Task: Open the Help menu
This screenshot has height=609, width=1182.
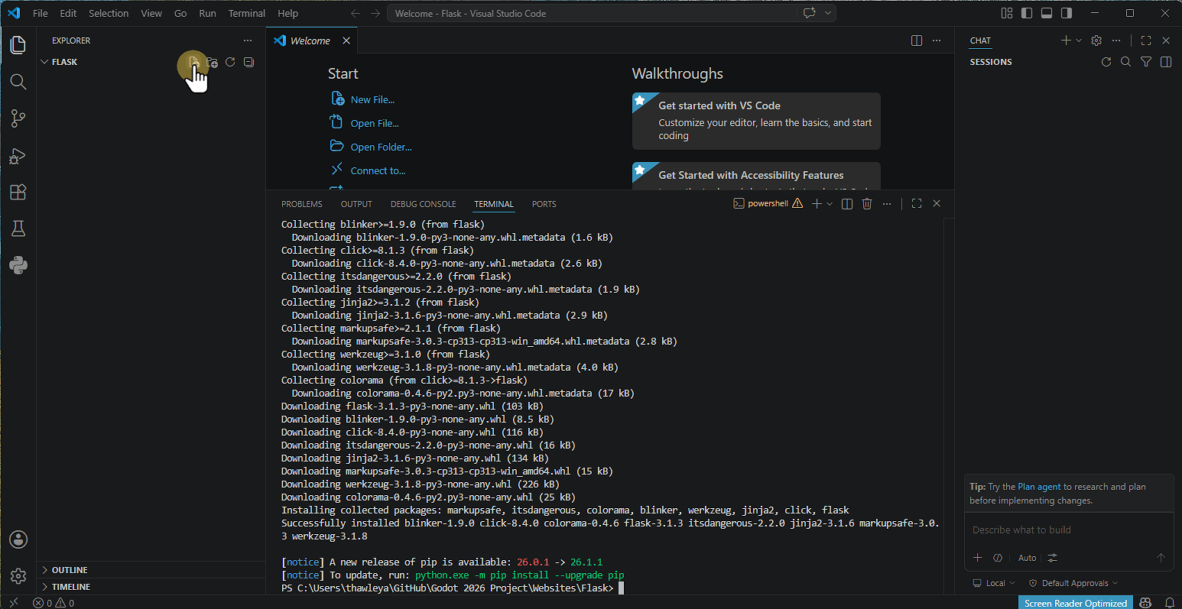Action: pos(288,13)
